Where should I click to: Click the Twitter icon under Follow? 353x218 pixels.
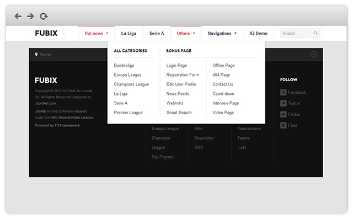283,103
